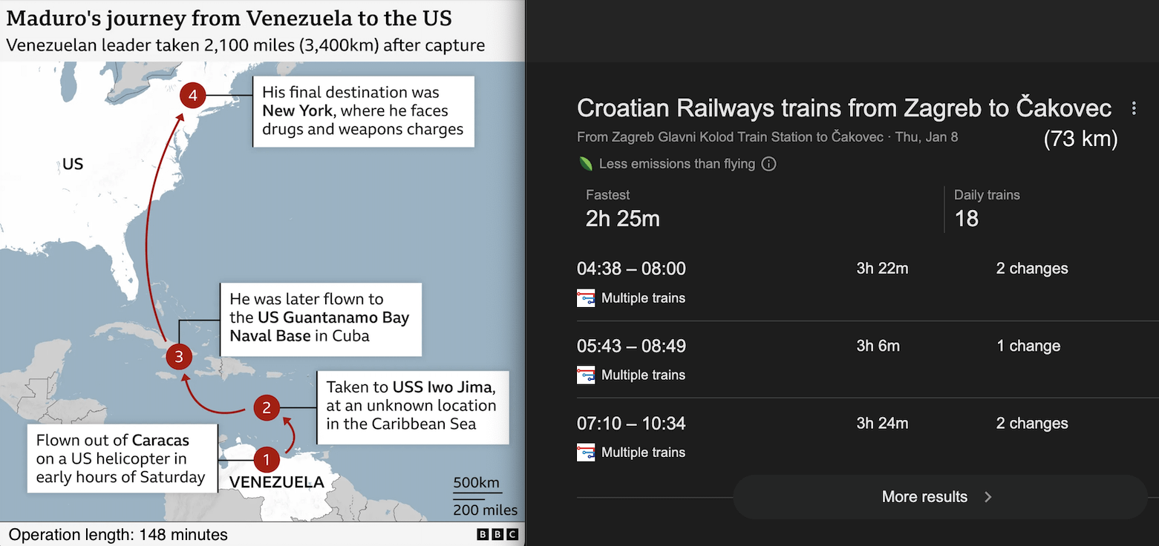This screenshot has width=1159, height=546.
Task: Click red marker number 4 at New York
Action: pyautogui.click(x=193, y=96)
